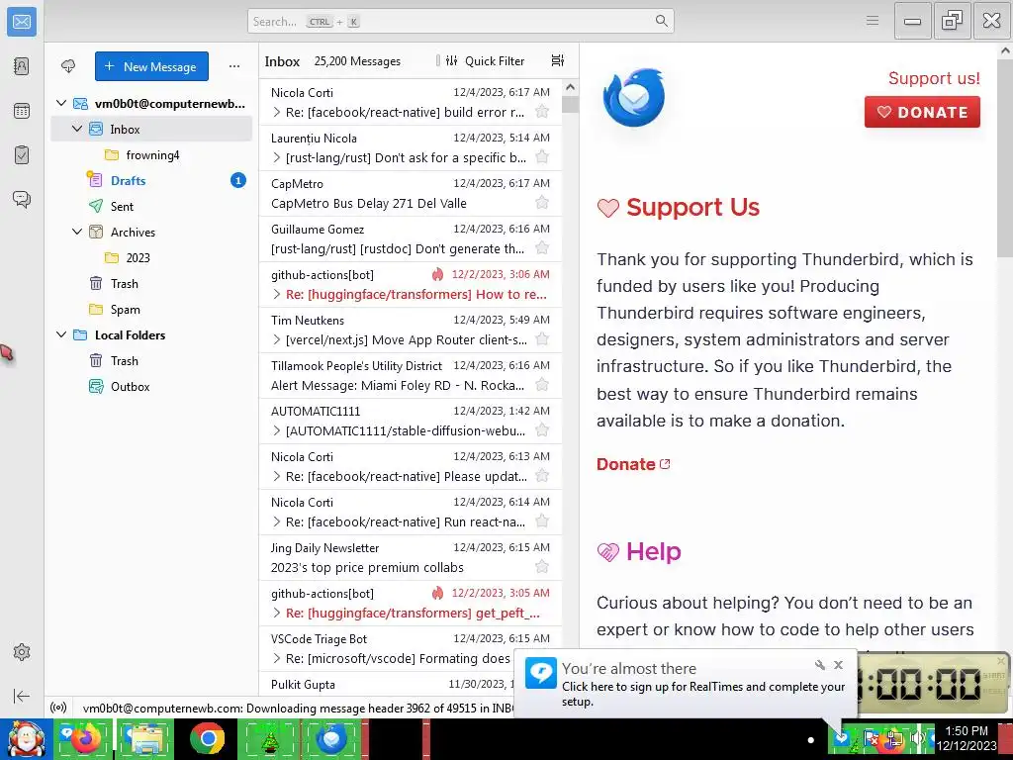Click Get Messages cloud icon
The image size is (1013, 760).
coord(68,66)
